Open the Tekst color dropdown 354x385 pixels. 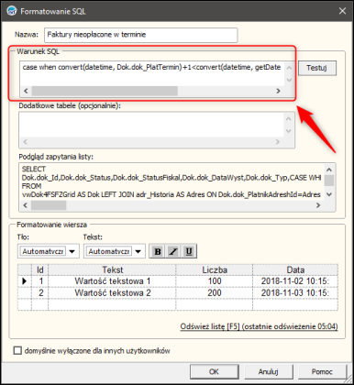(138, 251)
